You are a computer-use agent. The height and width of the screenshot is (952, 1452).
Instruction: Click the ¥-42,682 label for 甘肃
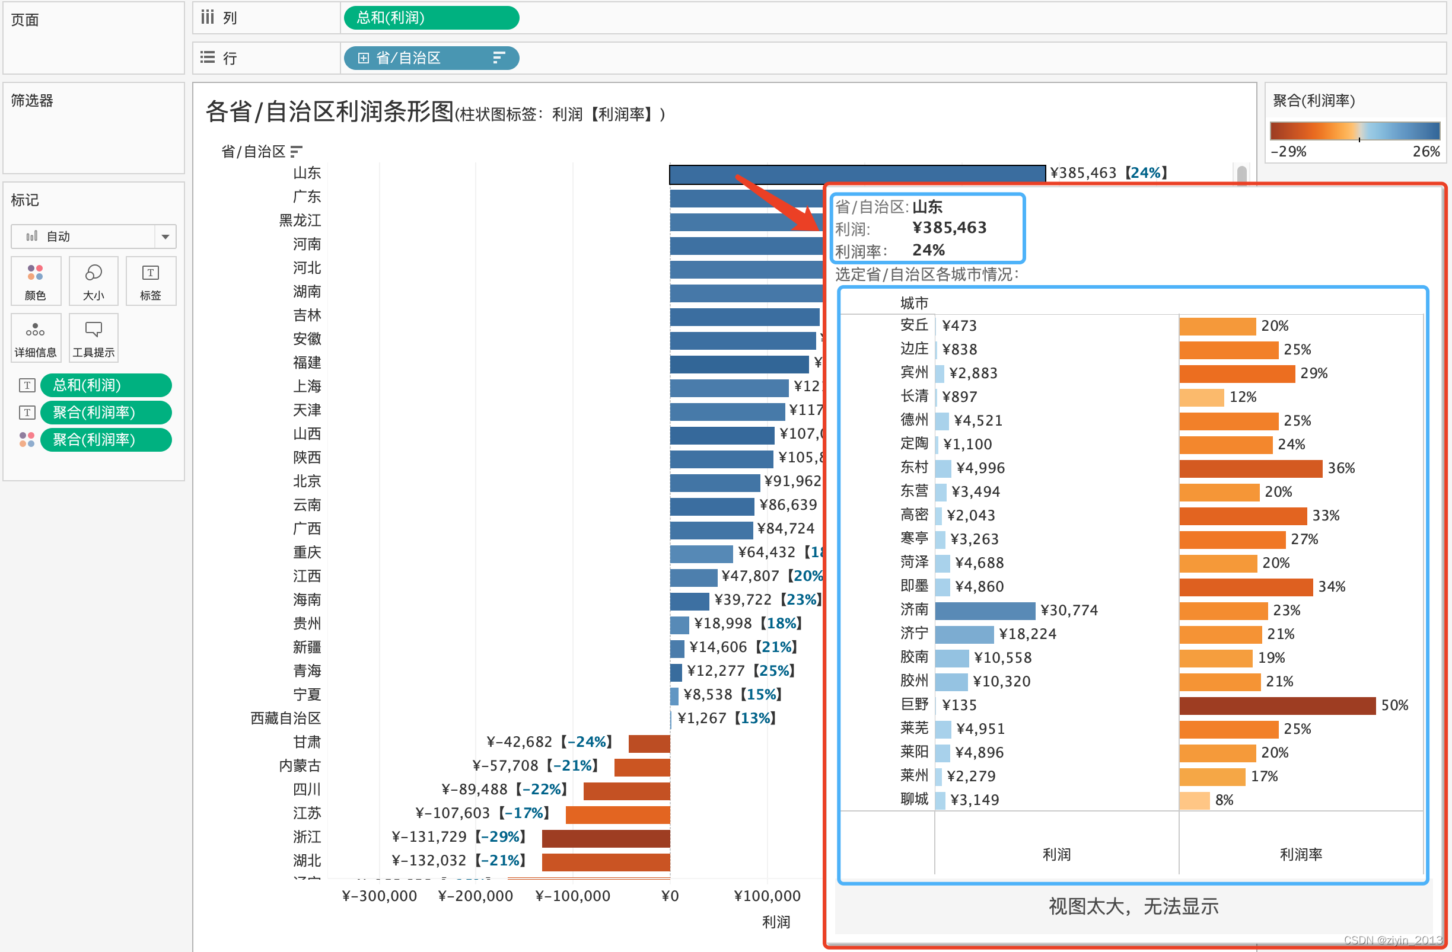550,742
